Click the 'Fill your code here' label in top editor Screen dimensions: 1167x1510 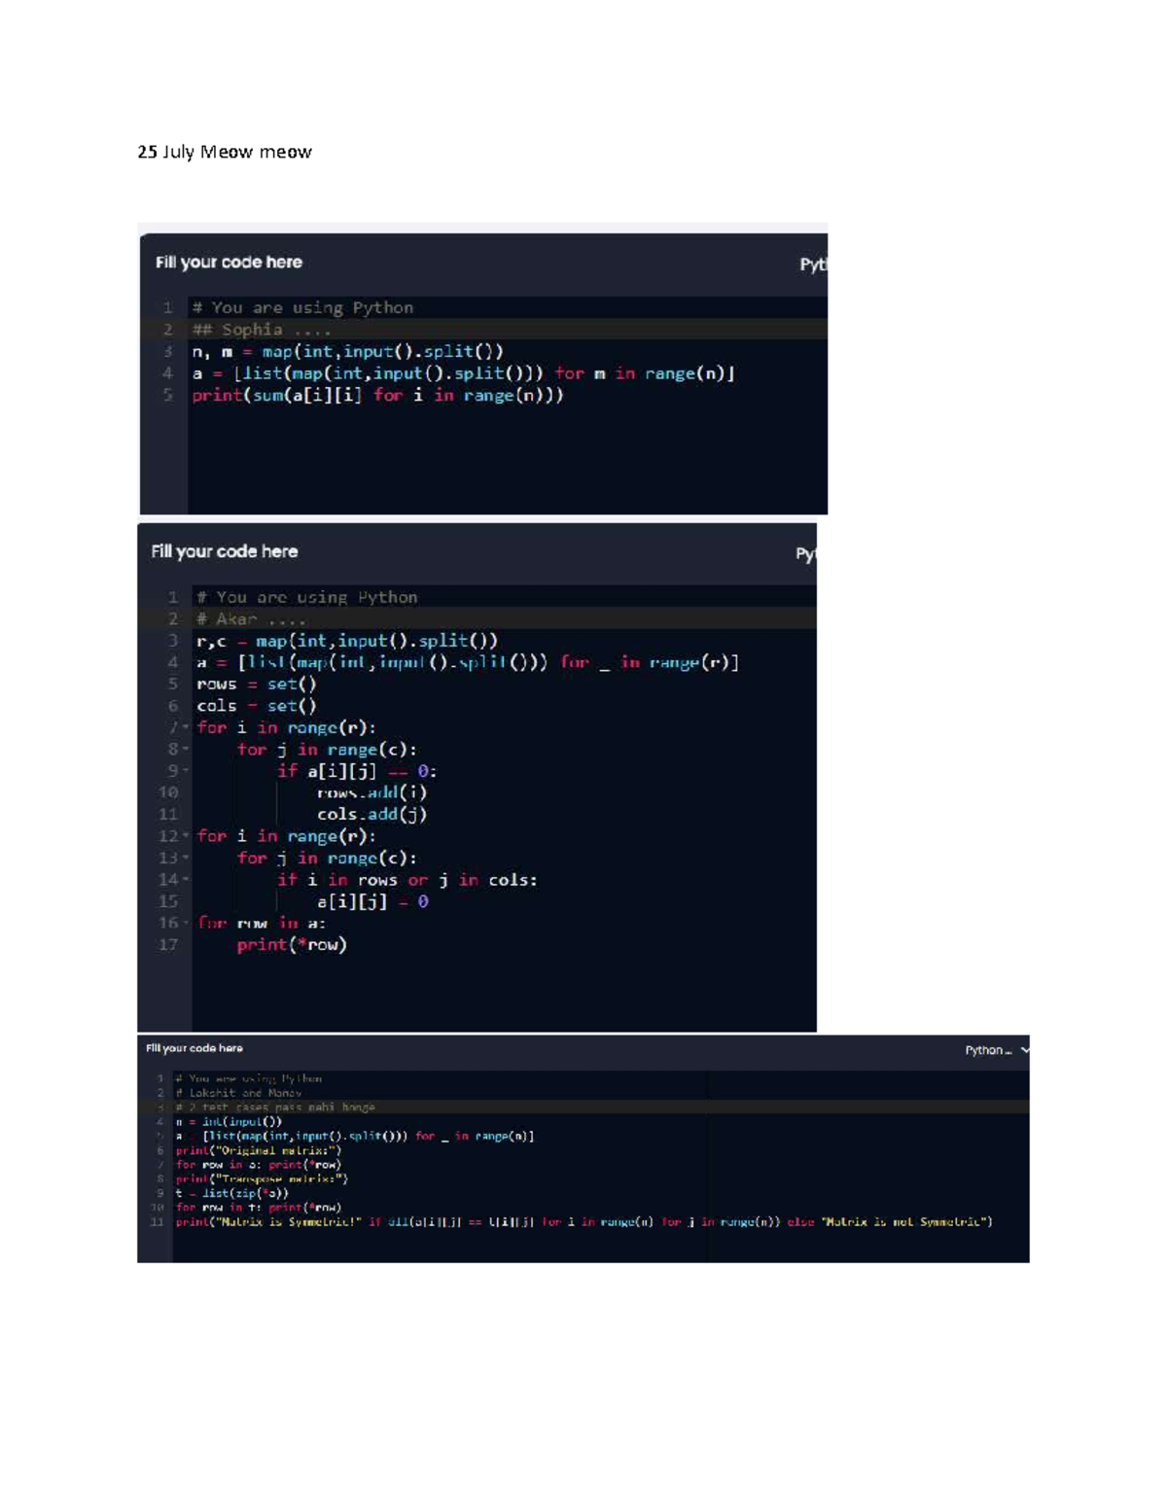(229, 263)
